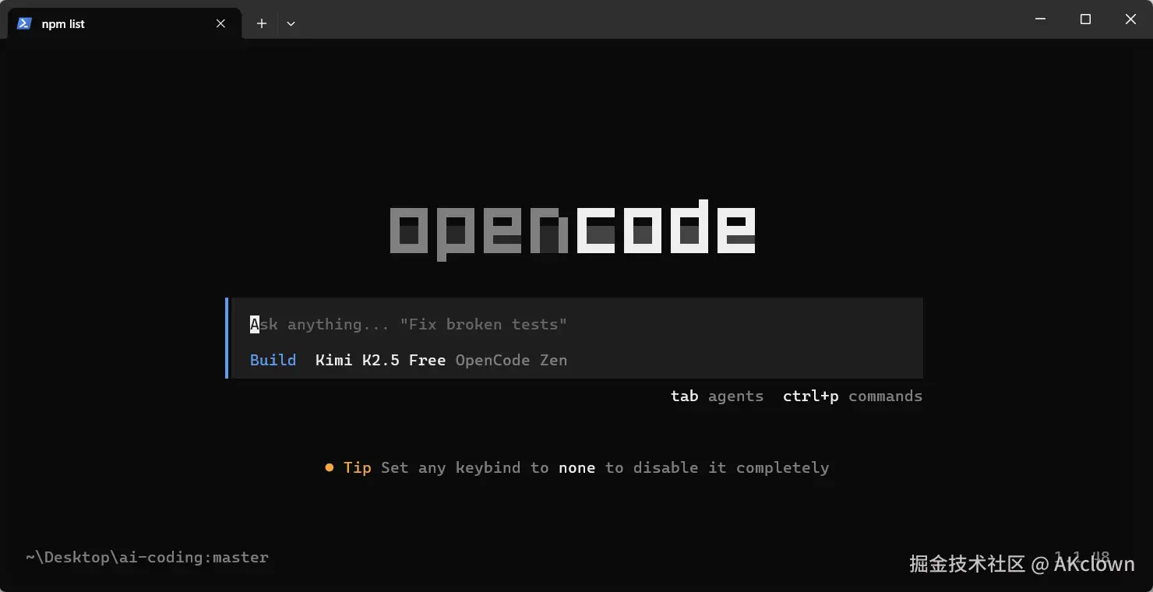Click the master branch name in the status bar
Viewport: 1153px width, 592px height.
241,557
